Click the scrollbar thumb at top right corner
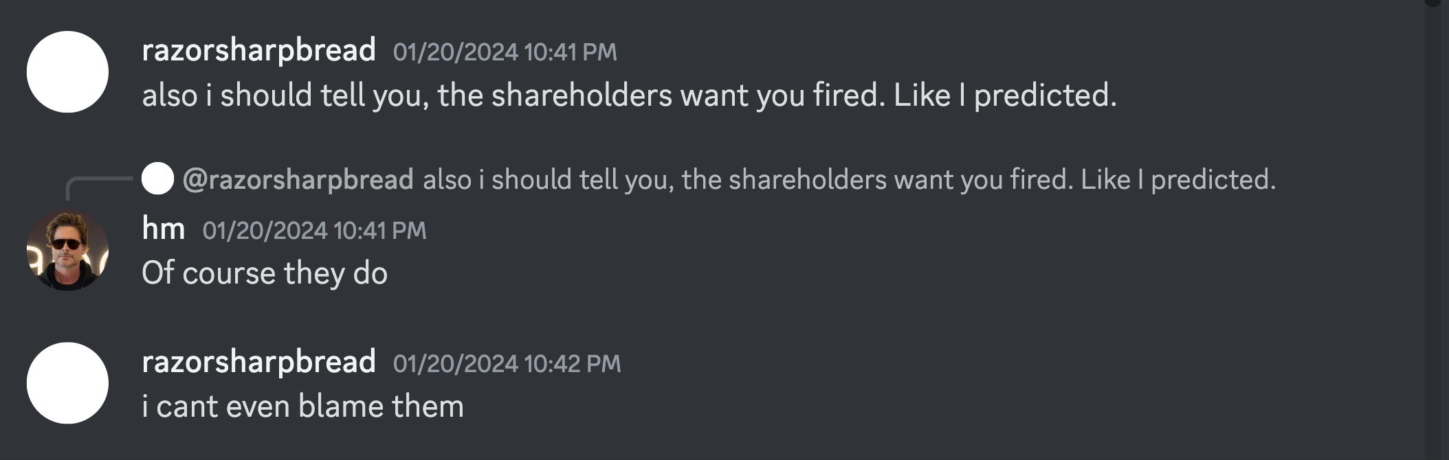 pyautogui.click(x=1433, y=3)
